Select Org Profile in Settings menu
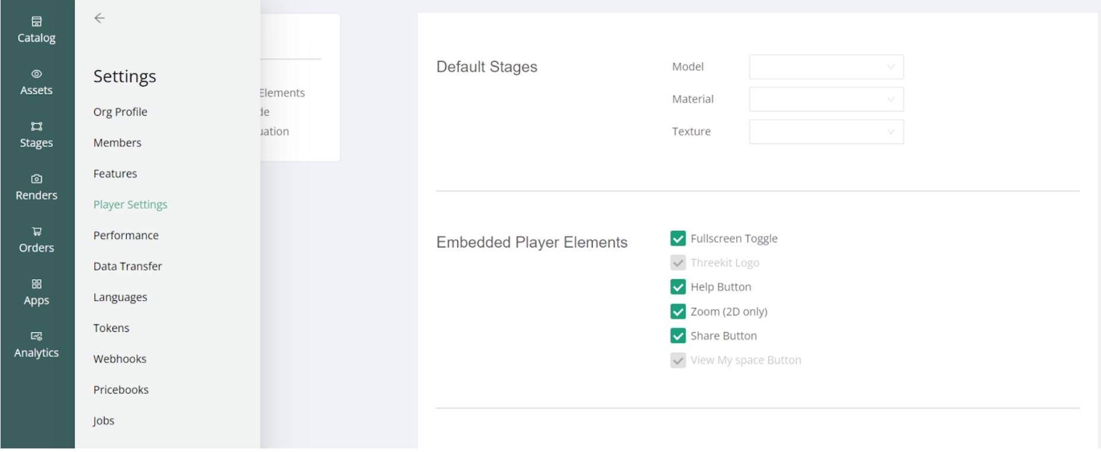 pos(120,112)
